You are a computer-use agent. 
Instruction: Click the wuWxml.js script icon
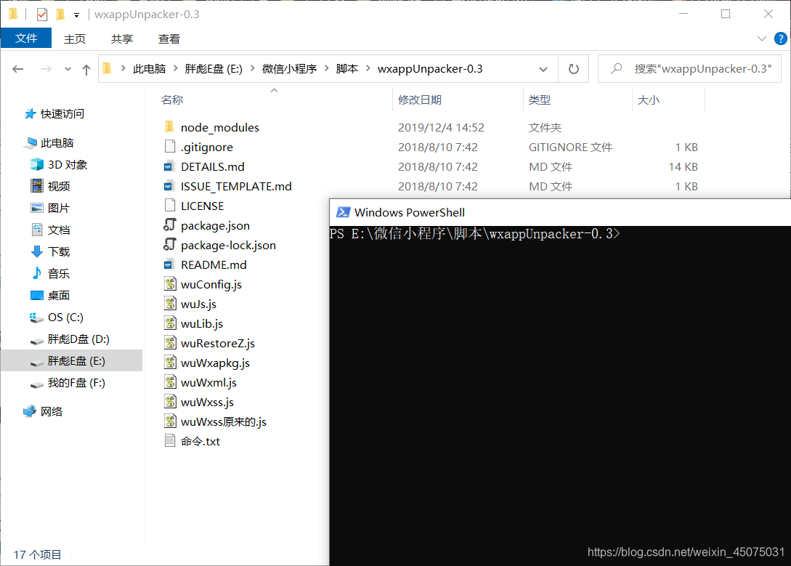pyautogui.click(x=170, y=382)
